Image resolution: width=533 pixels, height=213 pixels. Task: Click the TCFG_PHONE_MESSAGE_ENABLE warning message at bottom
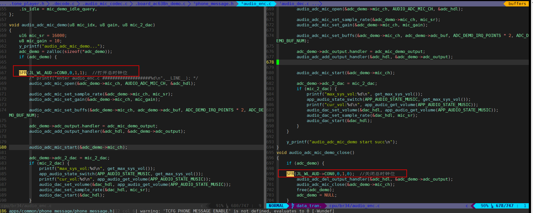click(237, 211)
